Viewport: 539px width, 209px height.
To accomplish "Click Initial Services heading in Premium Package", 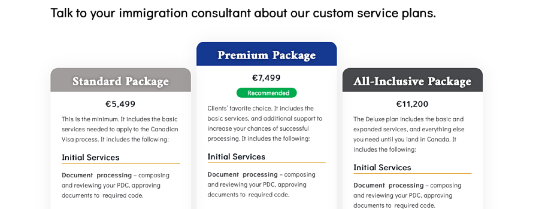I will click(x=236, y=157).
